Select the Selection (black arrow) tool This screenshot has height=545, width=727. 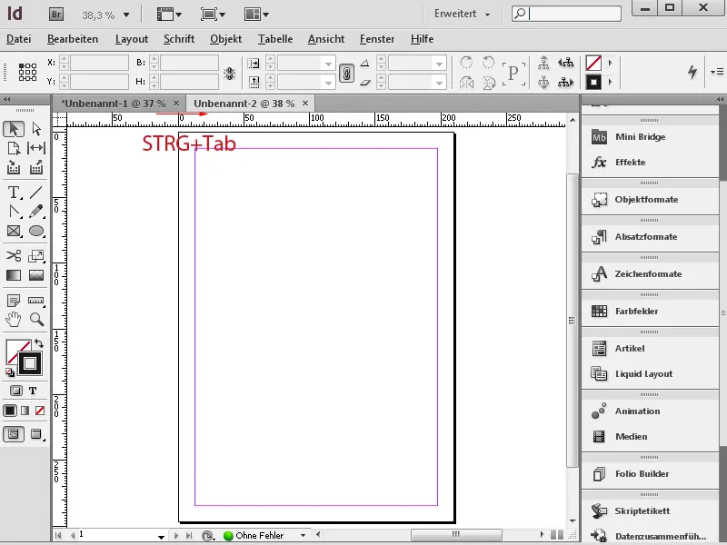coord(14,129)
